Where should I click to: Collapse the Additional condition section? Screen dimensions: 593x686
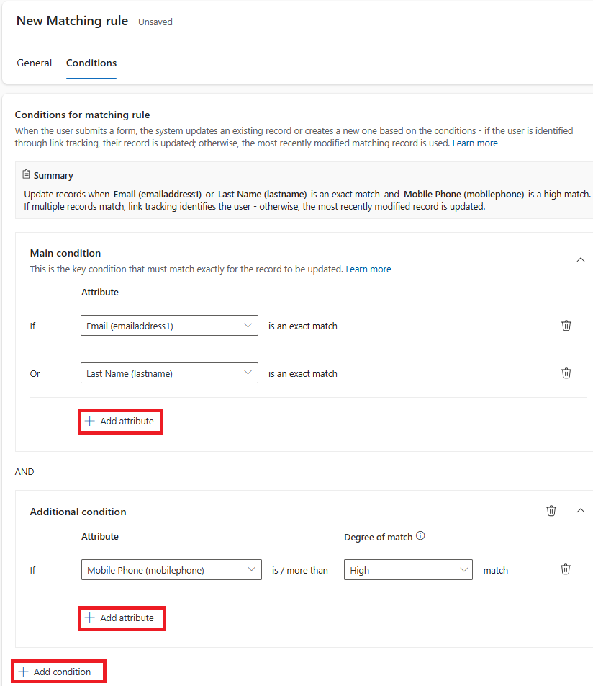[581, 511]
